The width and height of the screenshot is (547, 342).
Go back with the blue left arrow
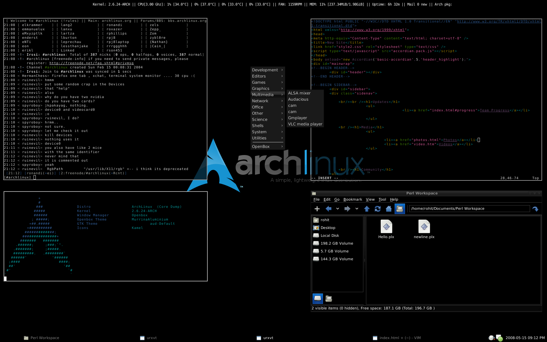[329, 209]
